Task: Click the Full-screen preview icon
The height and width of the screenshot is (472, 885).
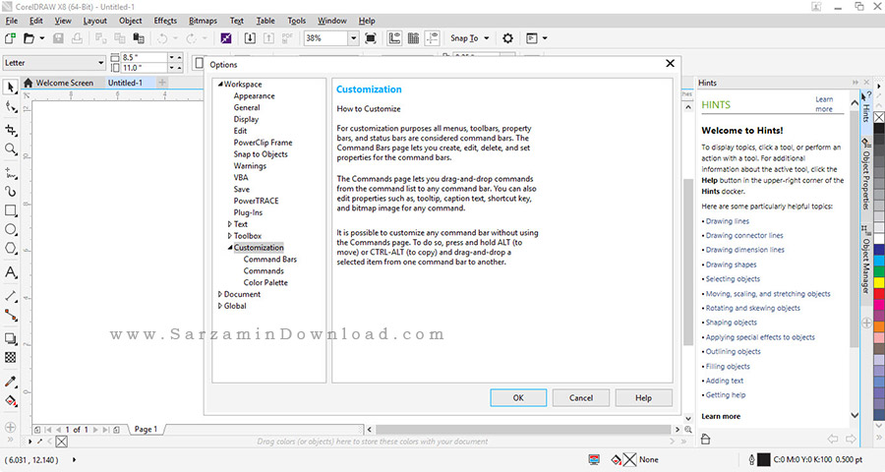Action: tap(371, 38)
